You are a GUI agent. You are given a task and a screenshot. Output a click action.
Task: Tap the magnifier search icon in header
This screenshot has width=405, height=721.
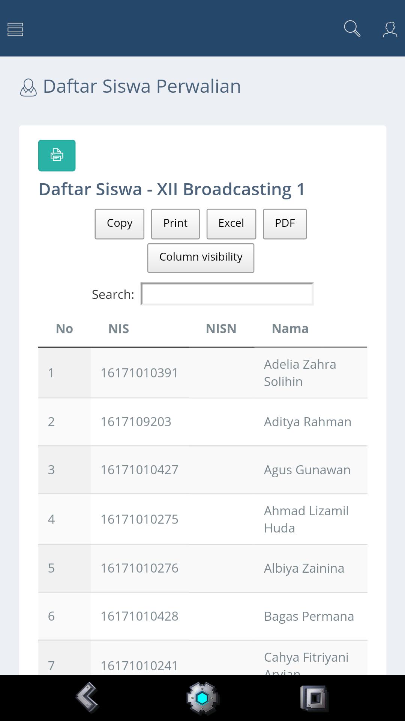(352, 29)
